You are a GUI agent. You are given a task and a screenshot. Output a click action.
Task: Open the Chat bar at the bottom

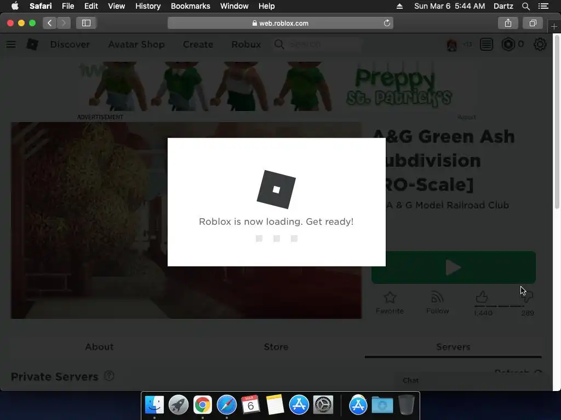(472, 381)
